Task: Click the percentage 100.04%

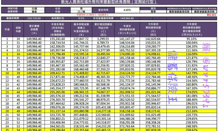Action: pyautogui.click(x=192, y=43)
